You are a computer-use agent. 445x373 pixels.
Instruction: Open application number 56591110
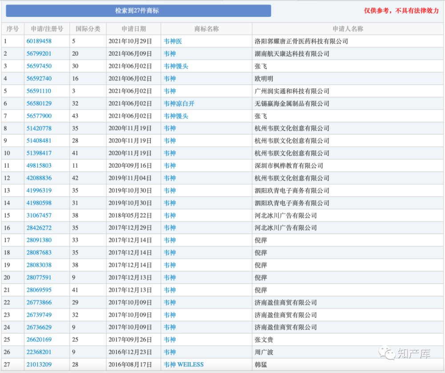(x=39, y=91)
